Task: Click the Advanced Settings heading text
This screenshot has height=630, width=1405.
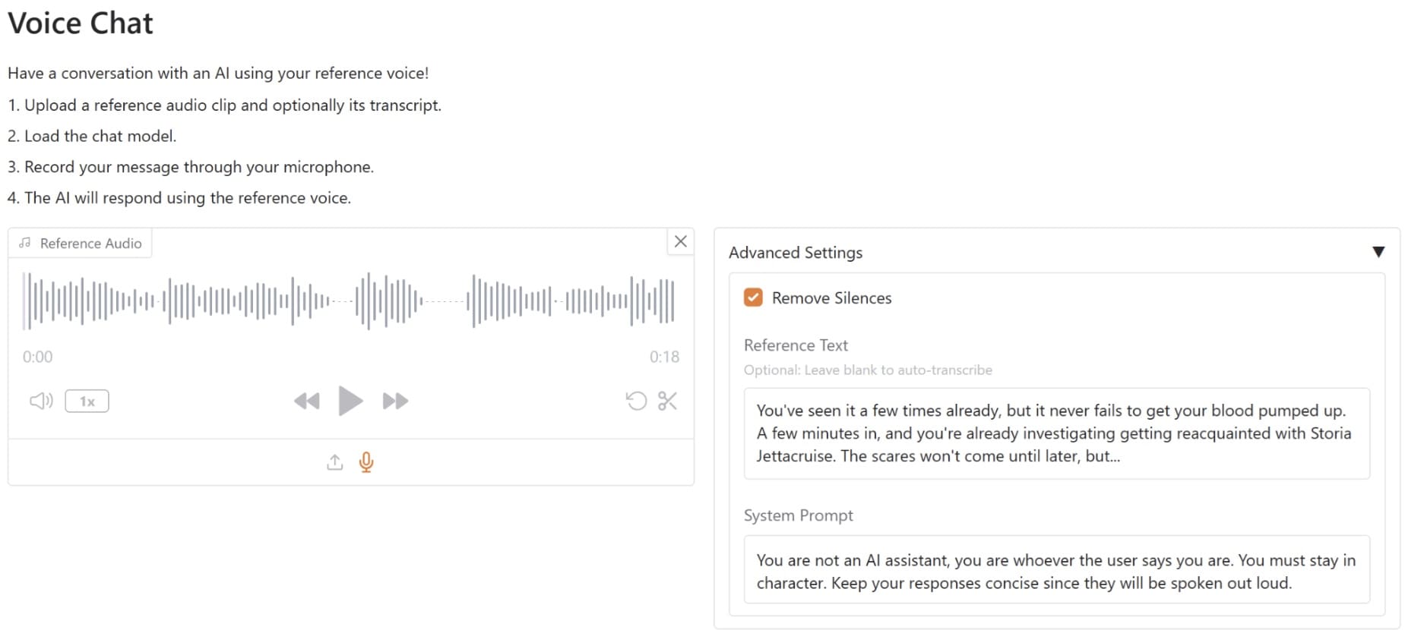Action: pos(796,252)
